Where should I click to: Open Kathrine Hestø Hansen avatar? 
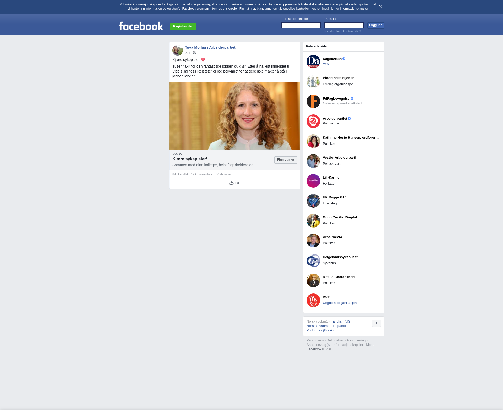point(313,141)
